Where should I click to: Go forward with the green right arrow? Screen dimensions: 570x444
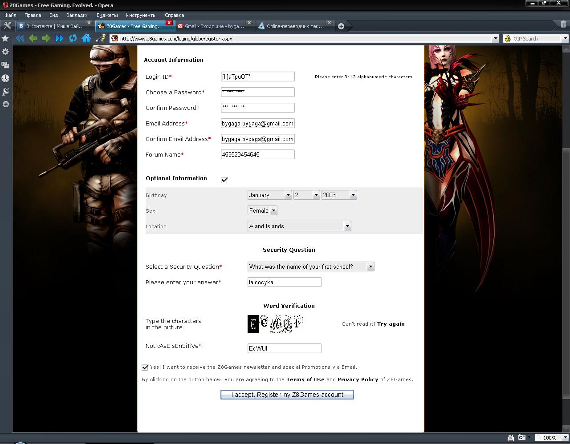pyautogui.click(x=46, y=38)
